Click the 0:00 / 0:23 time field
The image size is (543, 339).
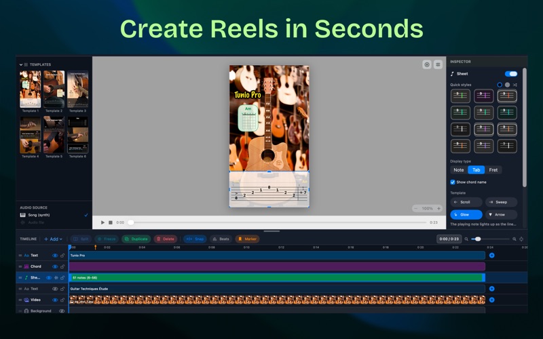[x=449, y=239]
